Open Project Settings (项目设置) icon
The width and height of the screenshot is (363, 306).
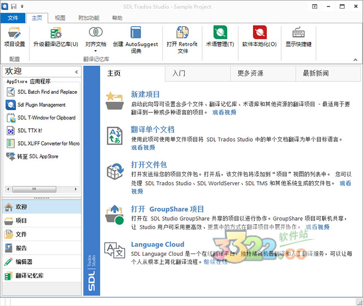pos(14,33)
